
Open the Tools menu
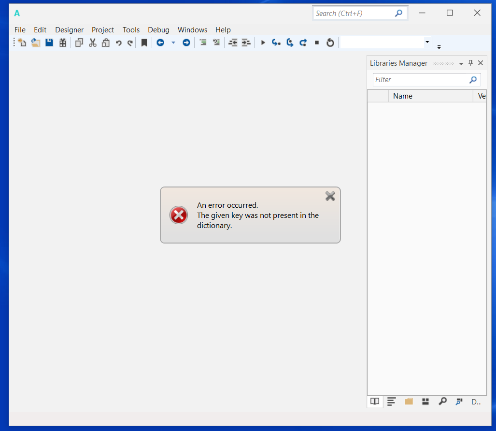(131, 30)
